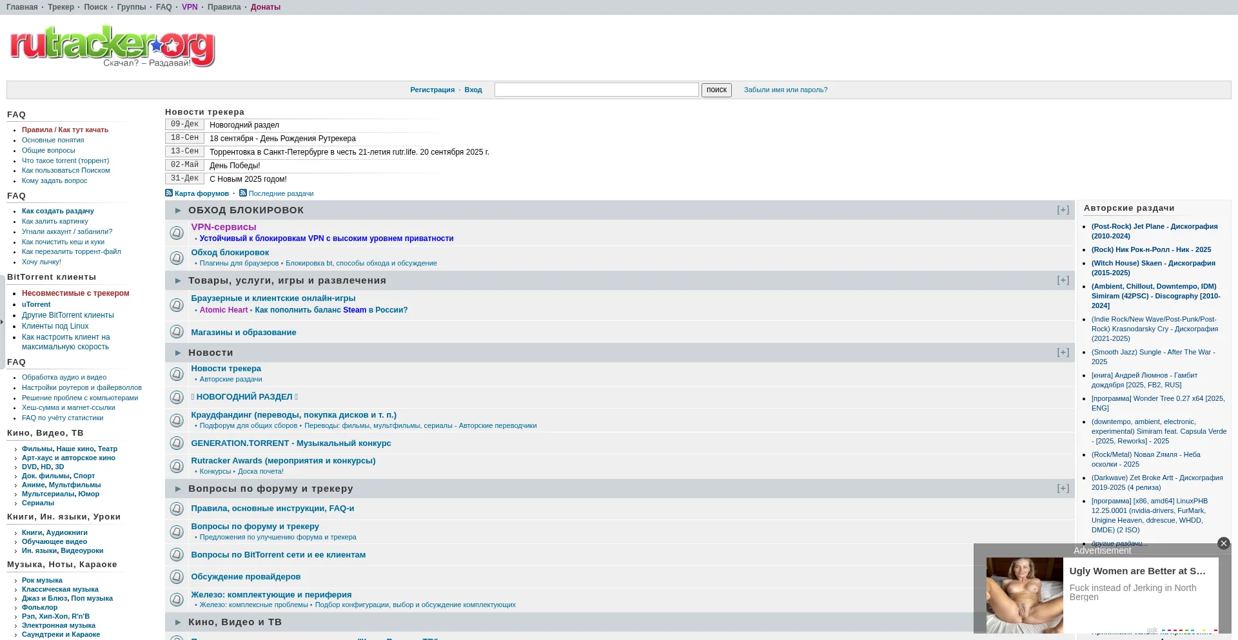Viewport: 1238px width, 640px height.
Task: Collapse the Товары, услуги, игры category arrow
Action: point(178,281)
